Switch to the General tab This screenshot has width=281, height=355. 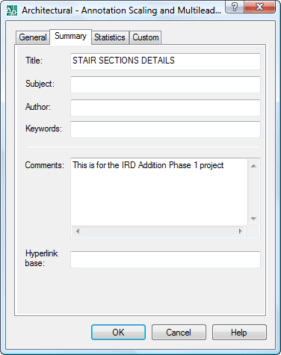[33, 37]
